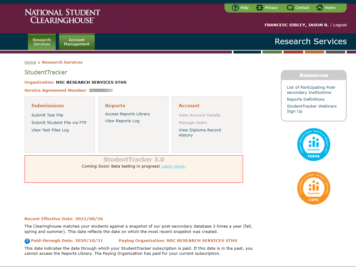Click the disabled View Account Details link
356x267 pixels.
(x=199, y=115)
